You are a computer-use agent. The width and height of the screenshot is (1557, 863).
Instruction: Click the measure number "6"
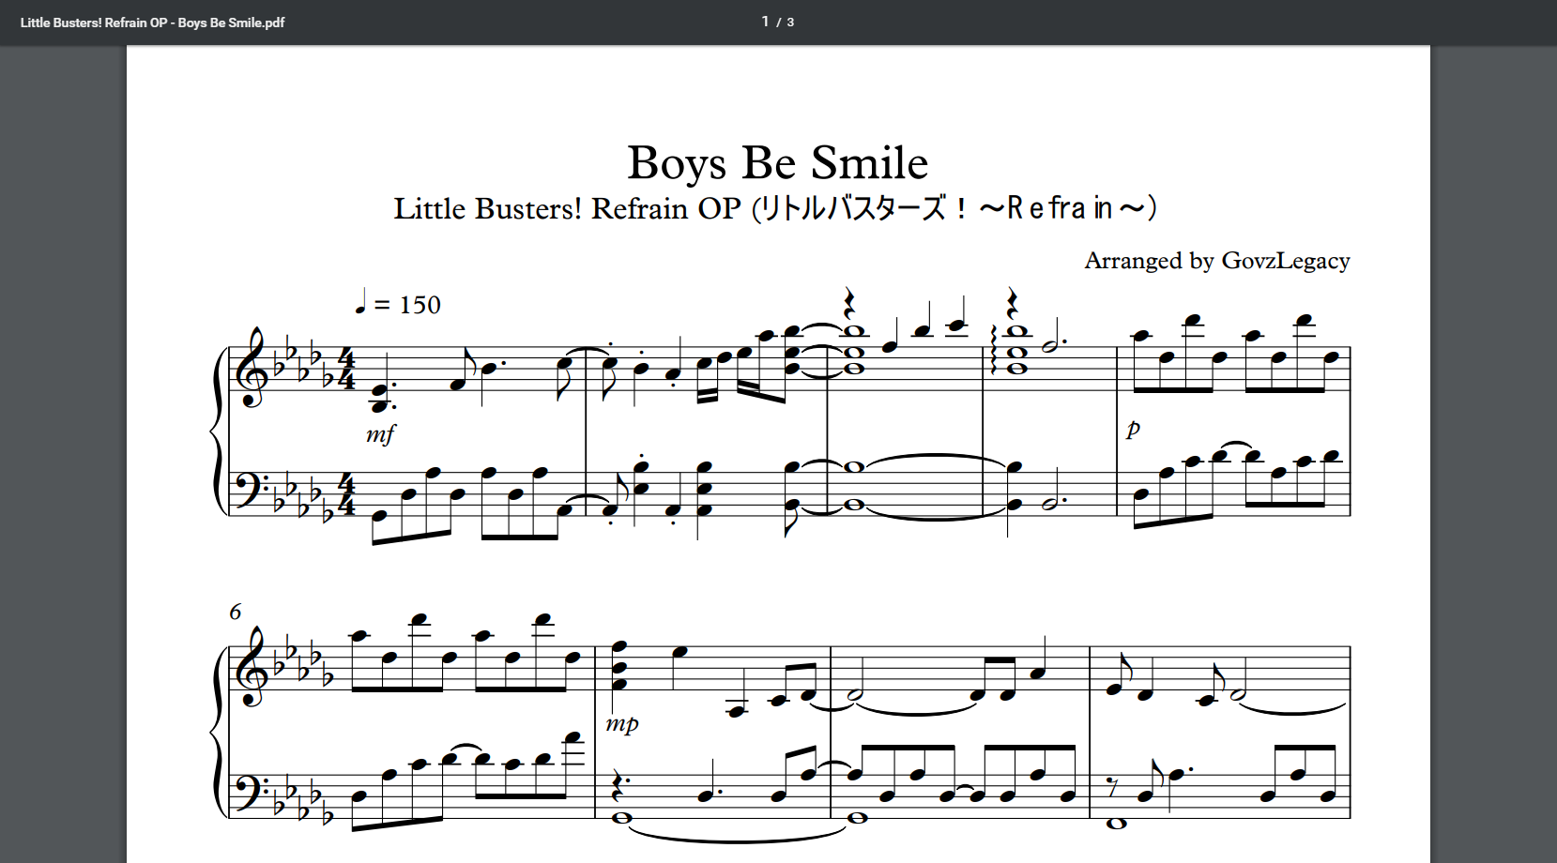(x=235, y=612)
